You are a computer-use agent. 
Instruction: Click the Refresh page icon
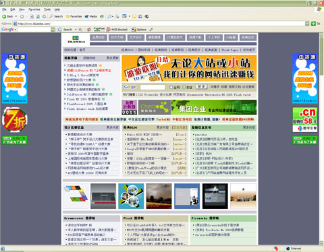tap(38, 16)
